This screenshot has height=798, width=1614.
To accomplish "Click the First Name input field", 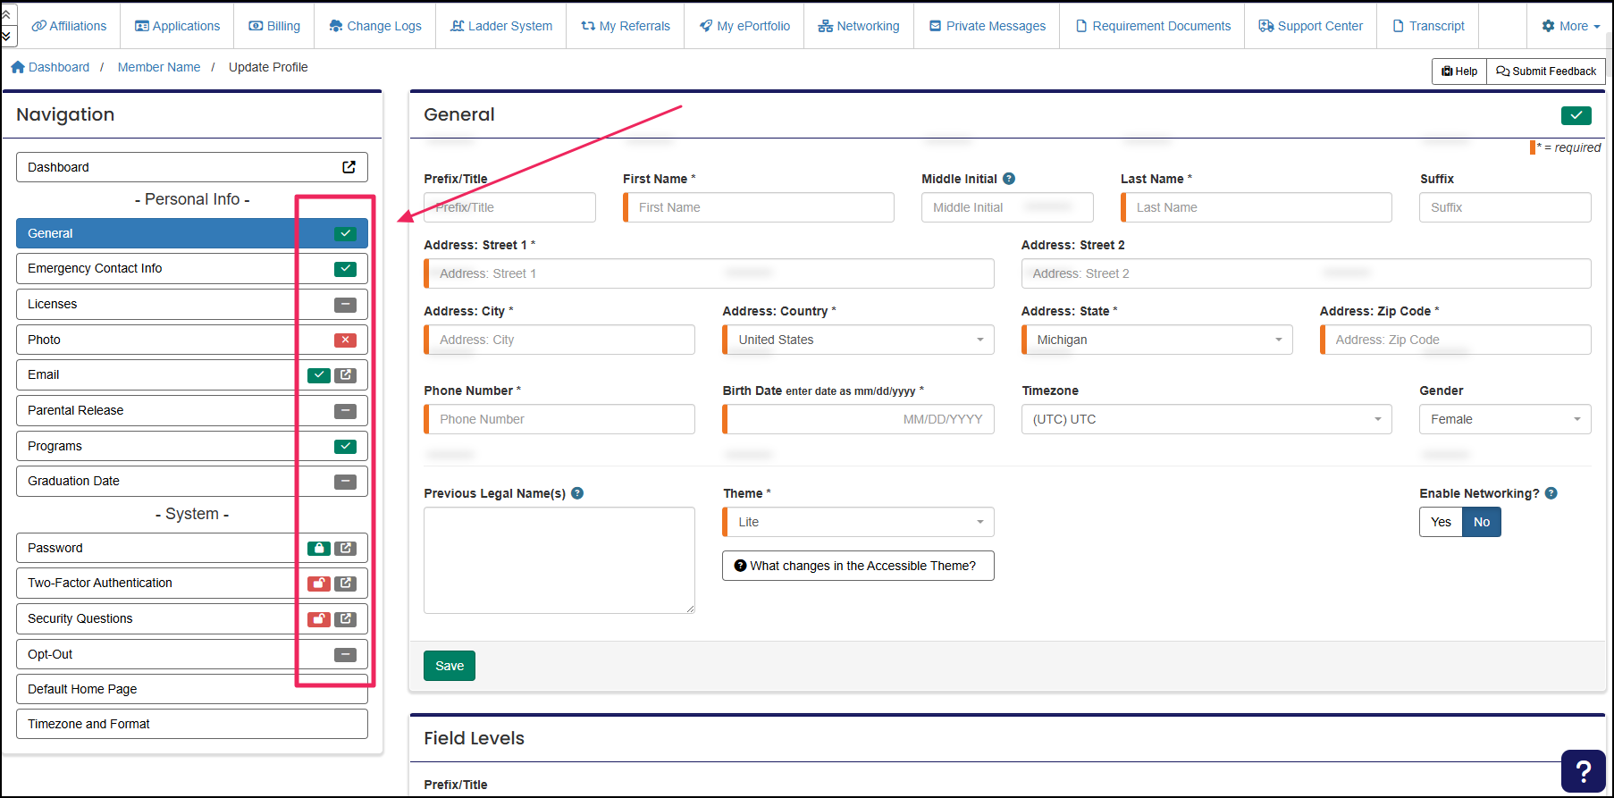I will click(x=759, y=207).
